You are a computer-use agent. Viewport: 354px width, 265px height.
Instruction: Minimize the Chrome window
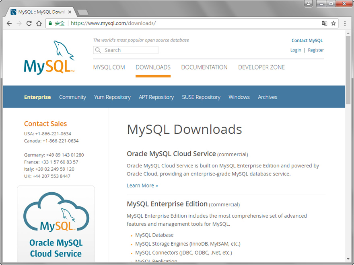(x=321, y=4)
